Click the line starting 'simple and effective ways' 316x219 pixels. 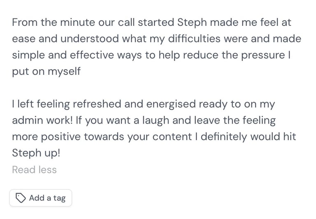click(151, 55)
